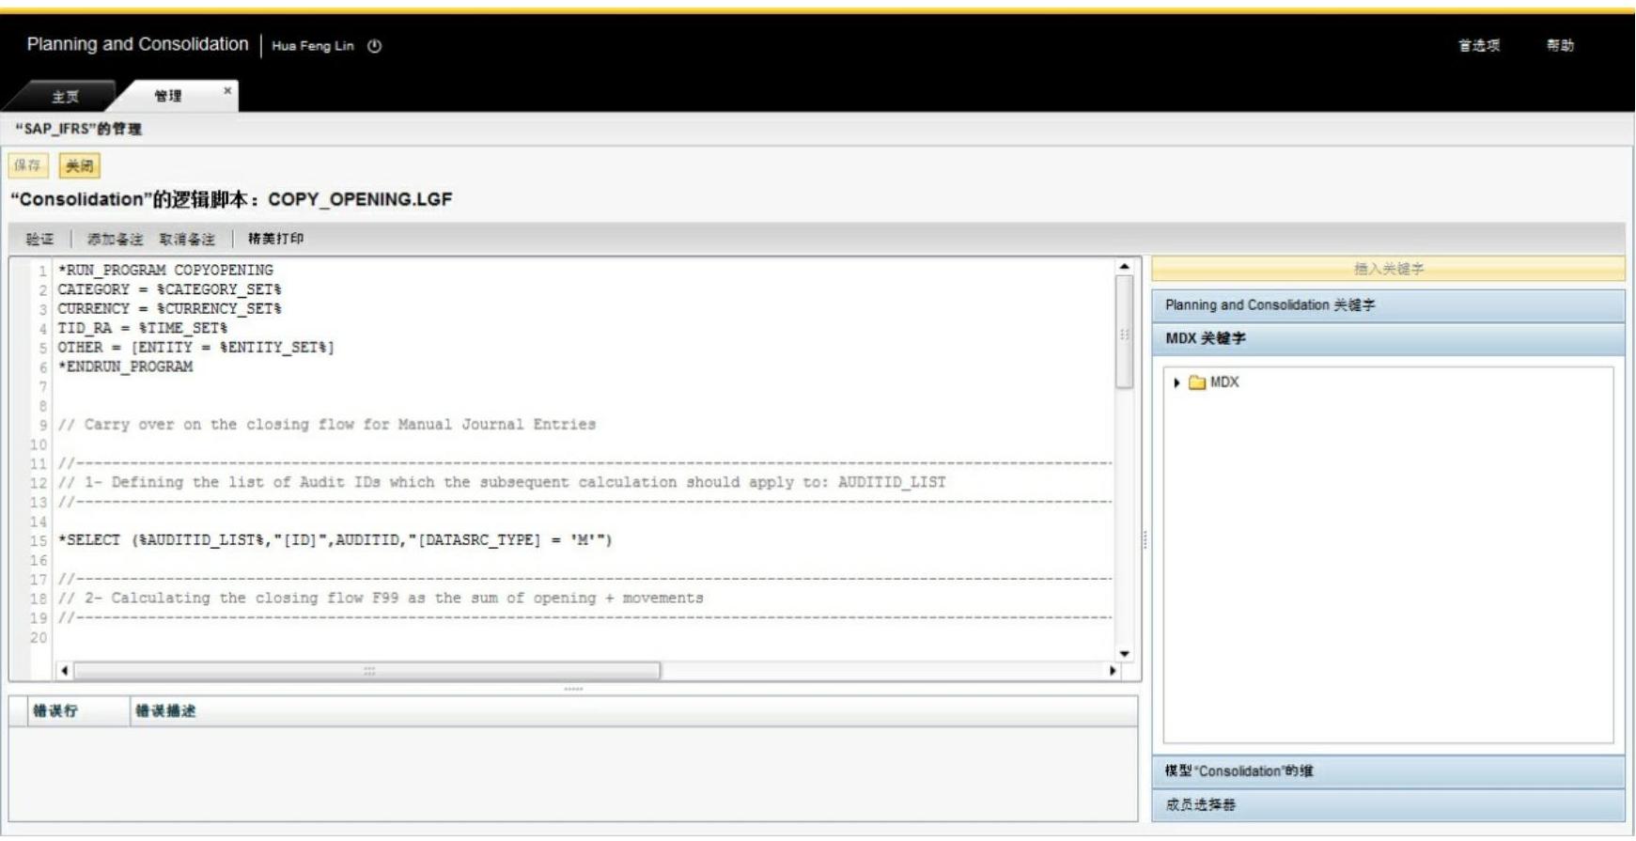Screen dimensions: 1636x841
Task: Close the 管理 tab with its x
Action: click(x=227, y=91)
